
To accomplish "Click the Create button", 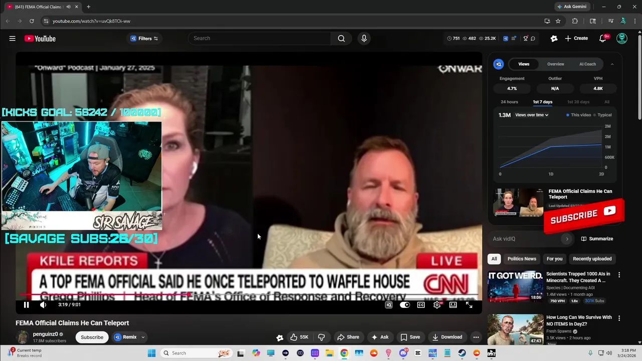I will (576, 39).
